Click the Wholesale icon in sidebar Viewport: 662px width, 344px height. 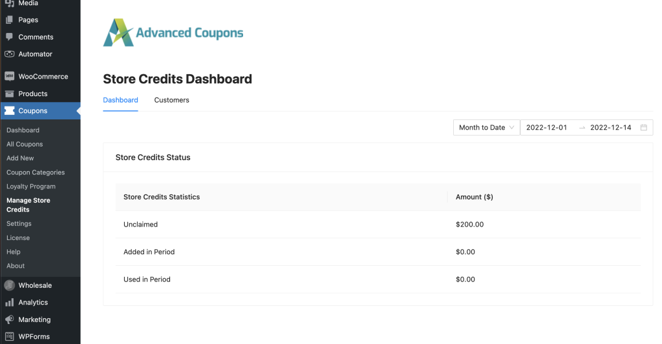click(x=9, y=285)
